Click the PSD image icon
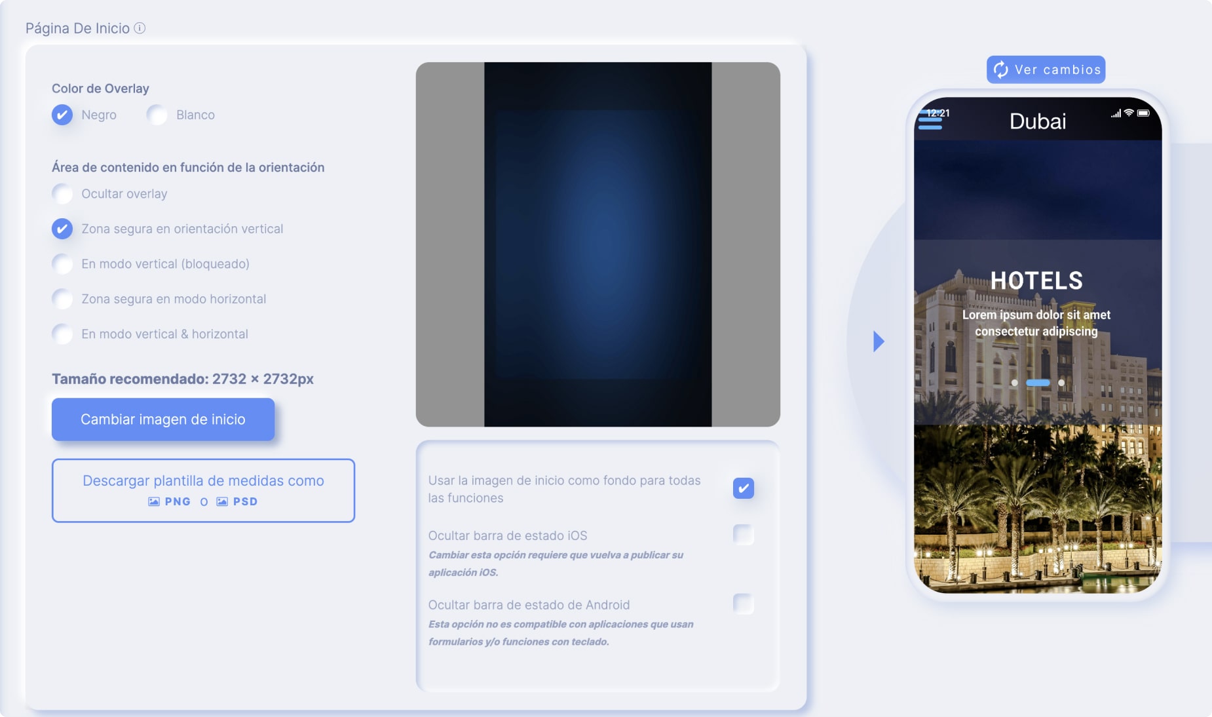Screen dimensions: 1212x717 tap(222, 501)
